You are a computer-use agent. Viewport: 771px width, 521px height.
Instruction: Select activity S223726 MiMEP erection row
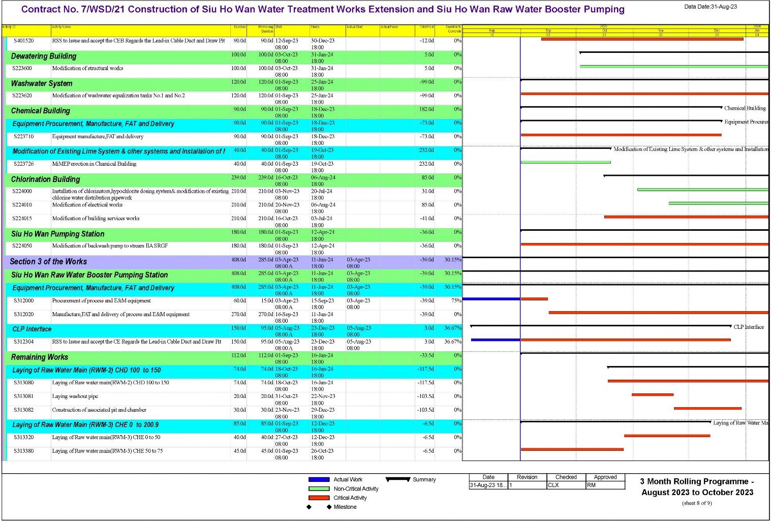click(x=234, y=167)
